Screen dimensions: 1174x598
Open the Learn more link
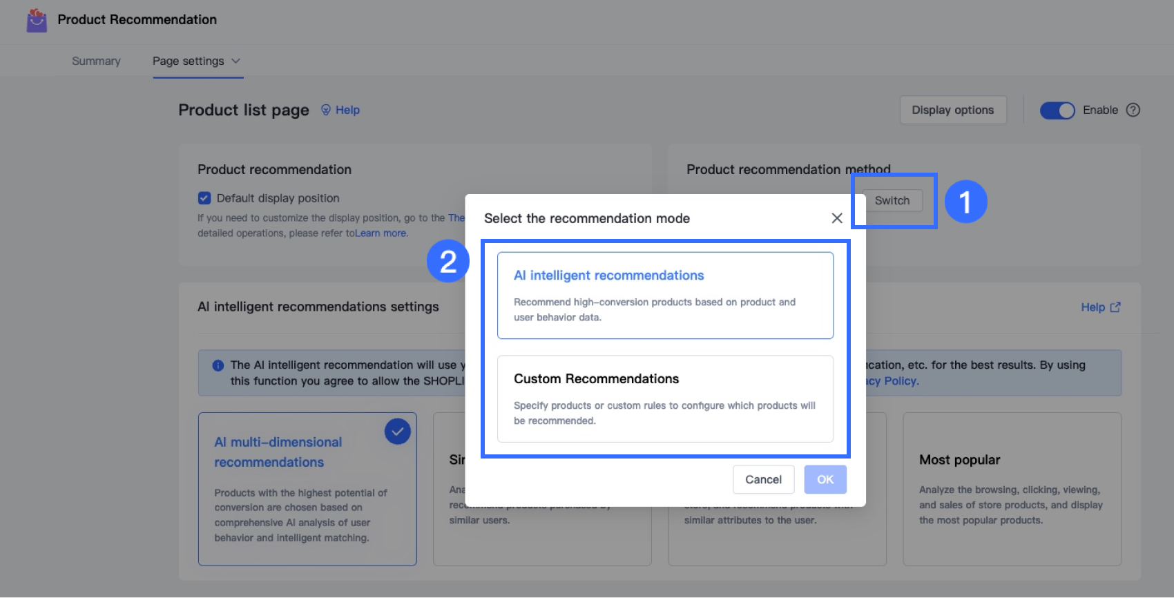pyautogui.click(x=381, y=233)
